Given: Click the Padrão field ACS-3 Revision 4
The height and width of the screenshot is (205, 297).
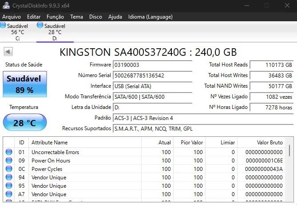Looking at the screenshot, I should [x=203, y=118].
